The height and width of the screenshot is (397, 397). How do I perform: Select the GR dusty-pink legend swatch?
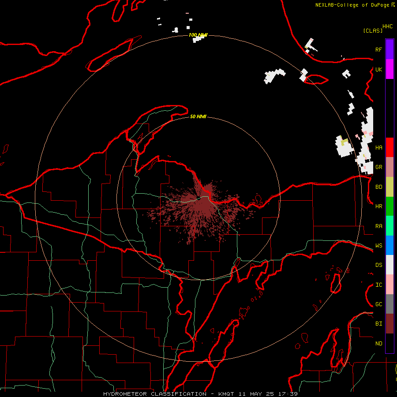coord(390,167)
